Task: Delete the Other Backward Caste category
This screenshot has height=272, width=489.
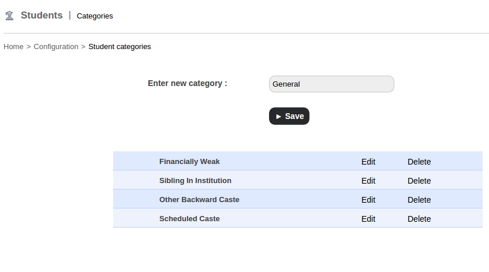Action: [x=419, y=200]
